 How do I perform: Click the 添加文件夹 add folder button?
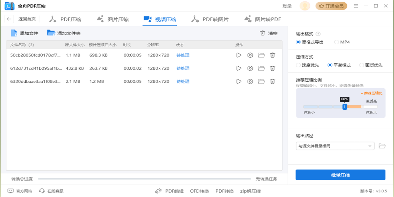[64, 33]
